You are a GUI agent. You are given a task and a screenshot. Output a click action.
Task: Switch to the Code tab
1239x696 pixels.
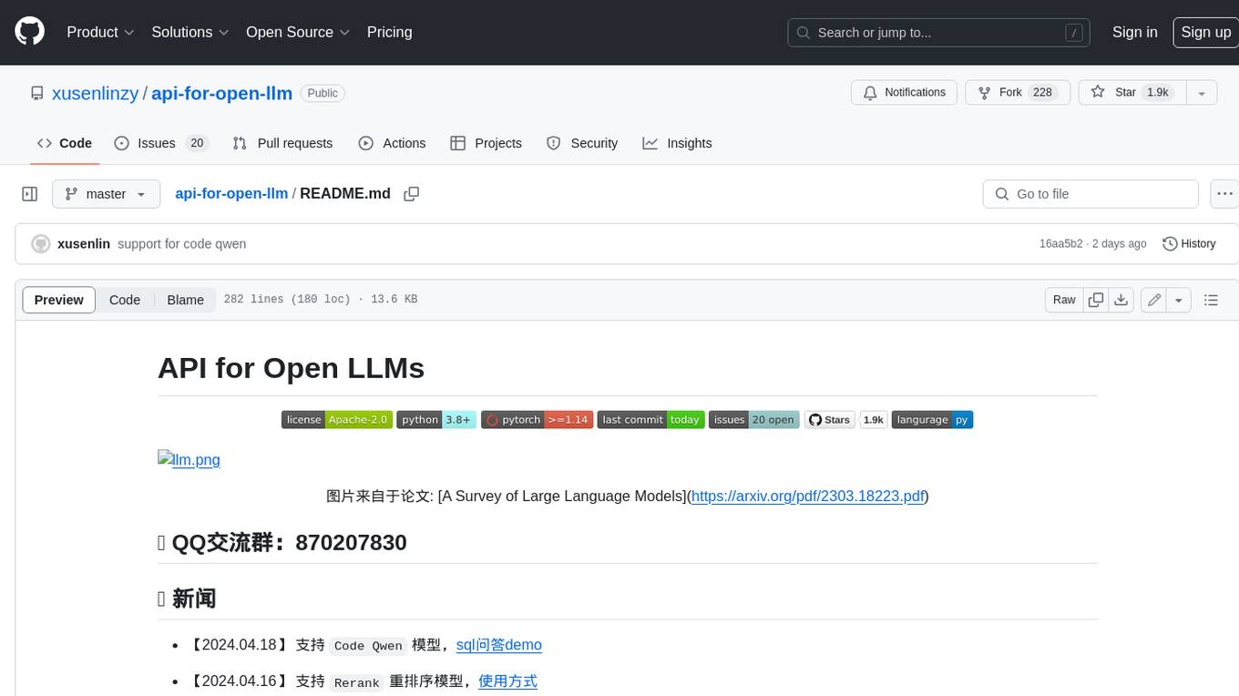tap(65, 143)
